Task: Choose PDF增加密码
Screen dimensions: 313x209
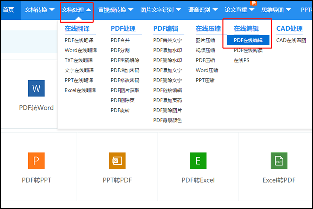Action: (125, 70)
